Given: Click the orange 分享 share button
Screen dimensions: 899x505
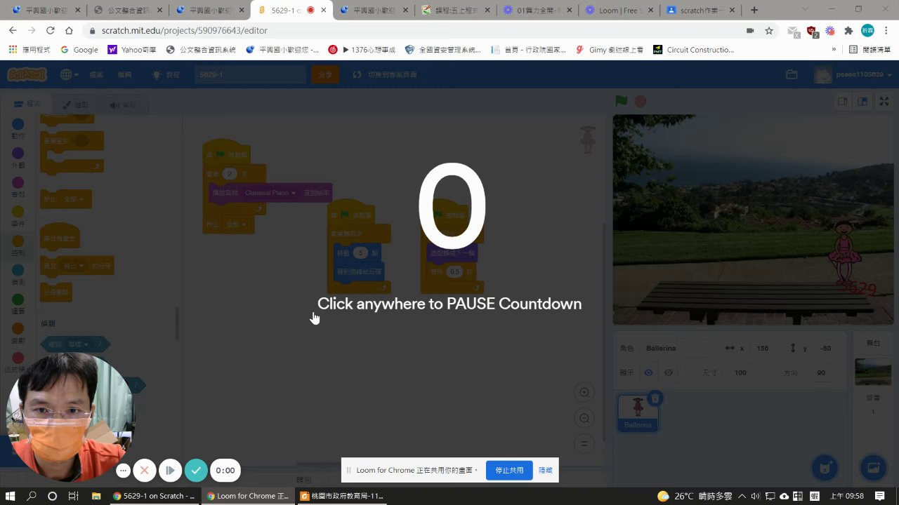Looking at the screenshot, I should coord(325,74).
